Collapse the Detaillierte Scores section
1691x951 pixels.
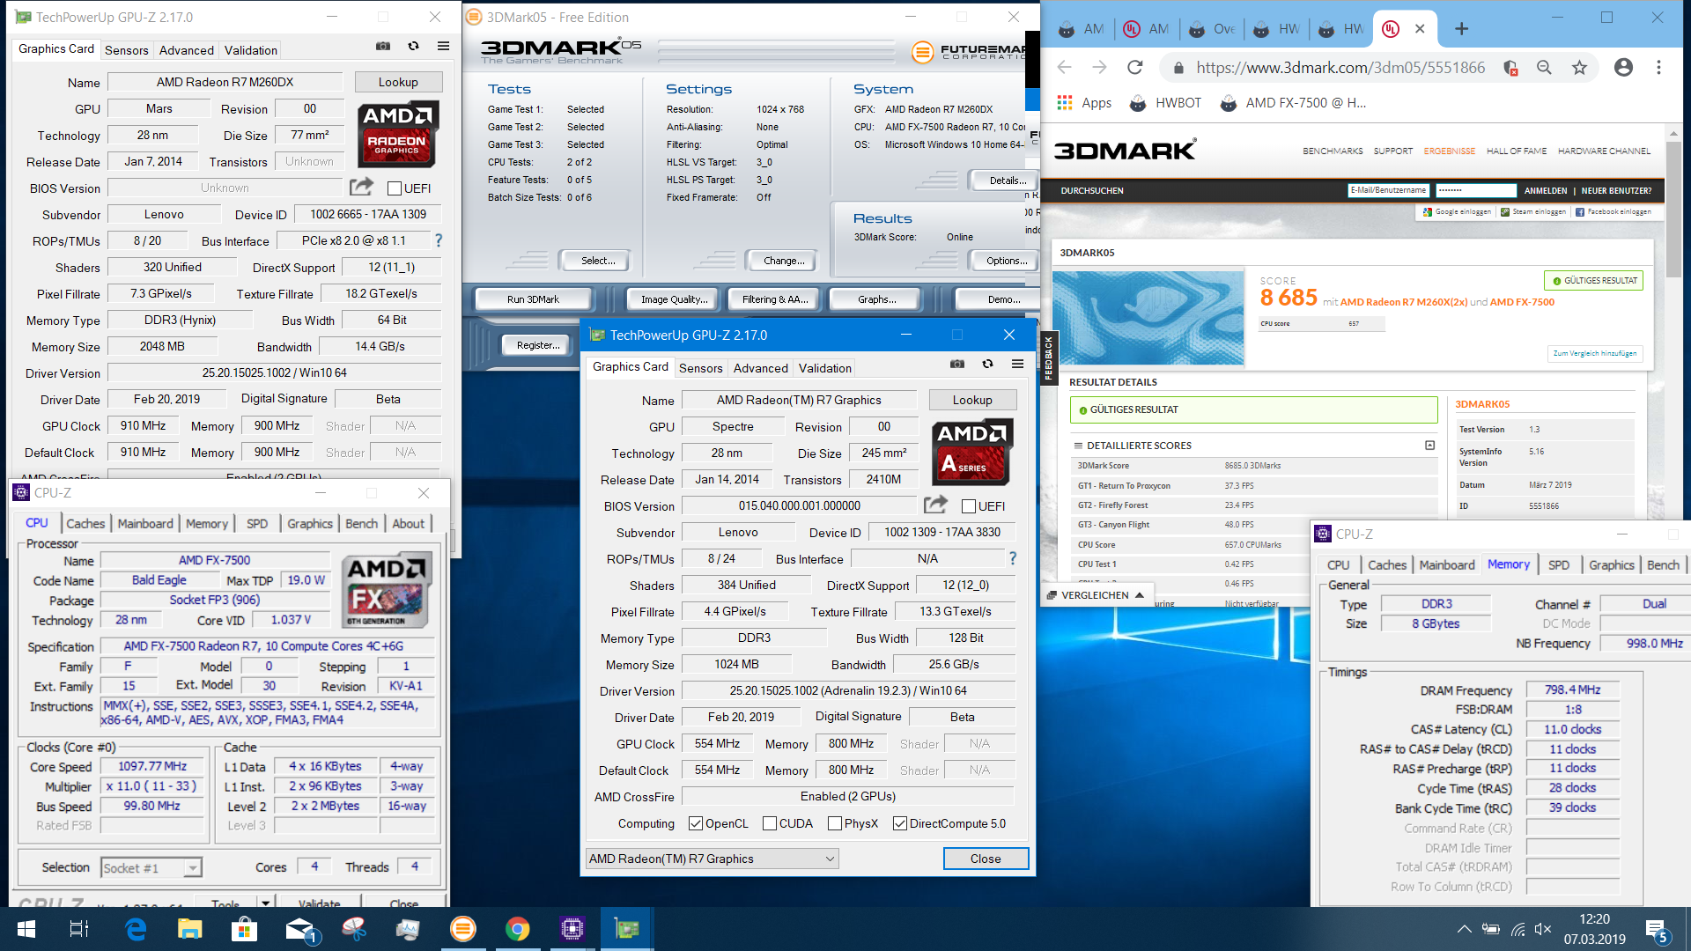pos(1429,446)
